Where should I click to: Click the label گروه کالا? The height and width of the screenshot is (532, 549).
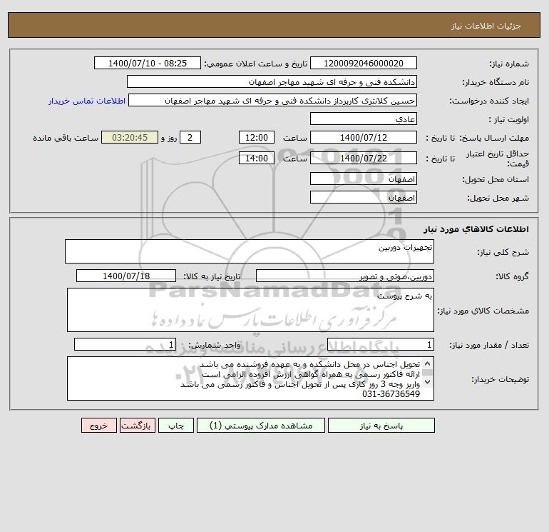[x=512, y=276]
